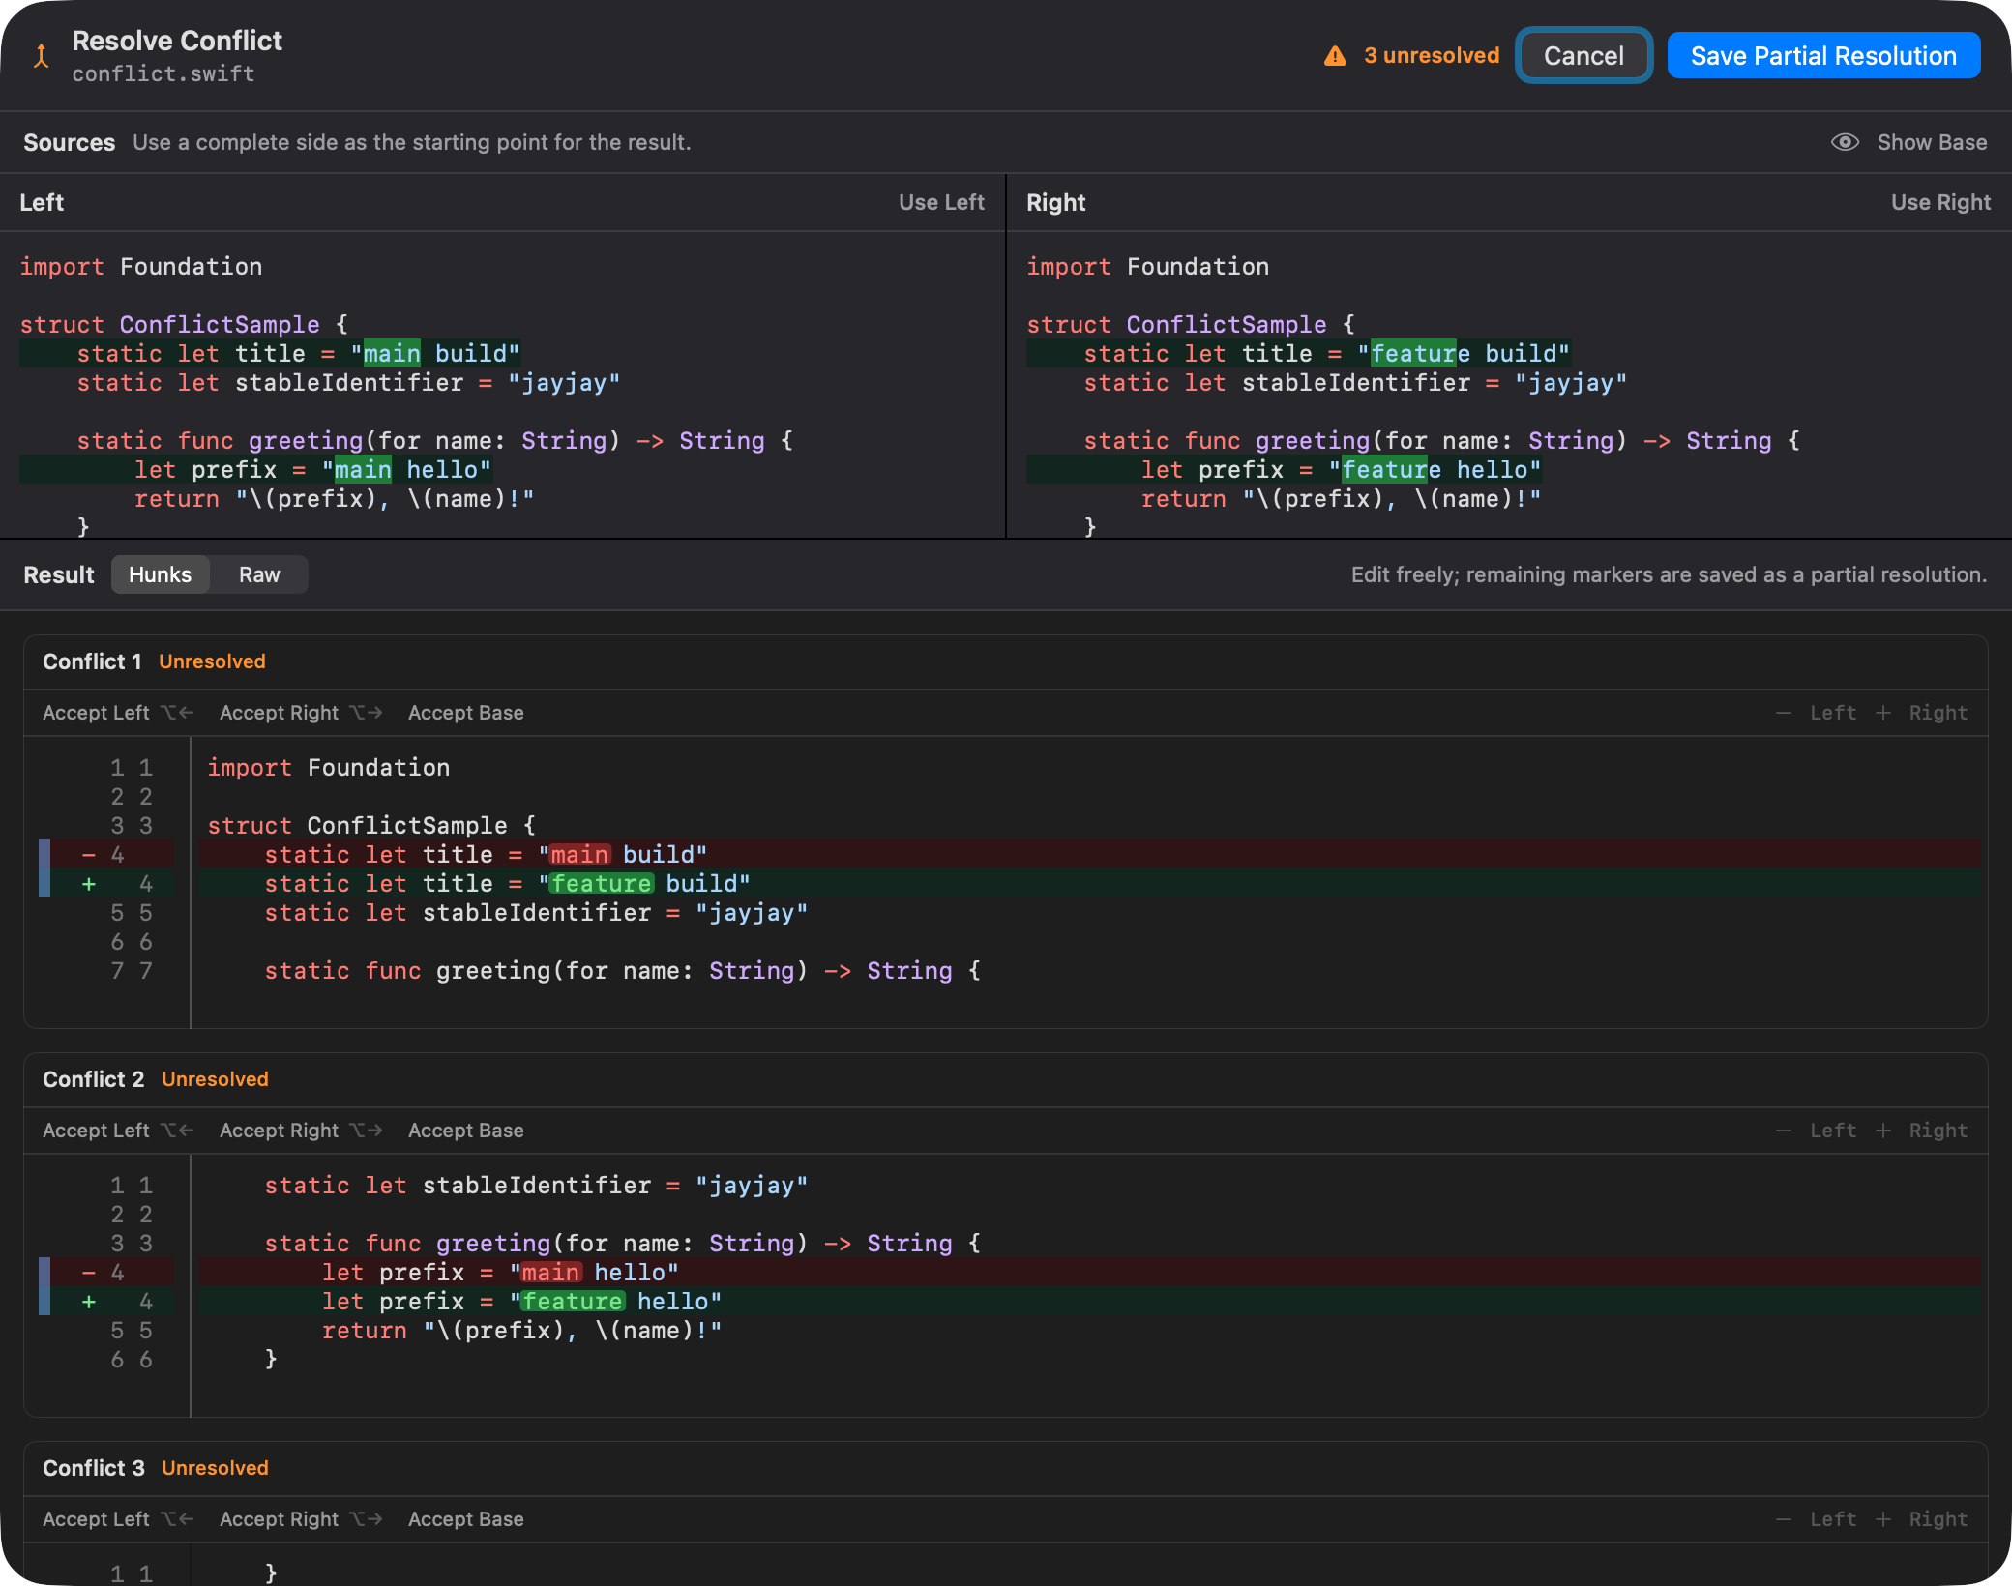2012x1586 pixels.
Task: Click the "feature build" added line in Conflict 1
Action: [x=1088, y=884]
